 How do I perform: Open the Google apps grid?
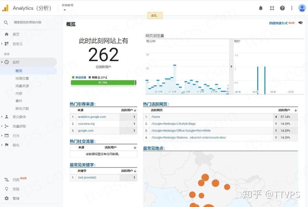point(272,8)
